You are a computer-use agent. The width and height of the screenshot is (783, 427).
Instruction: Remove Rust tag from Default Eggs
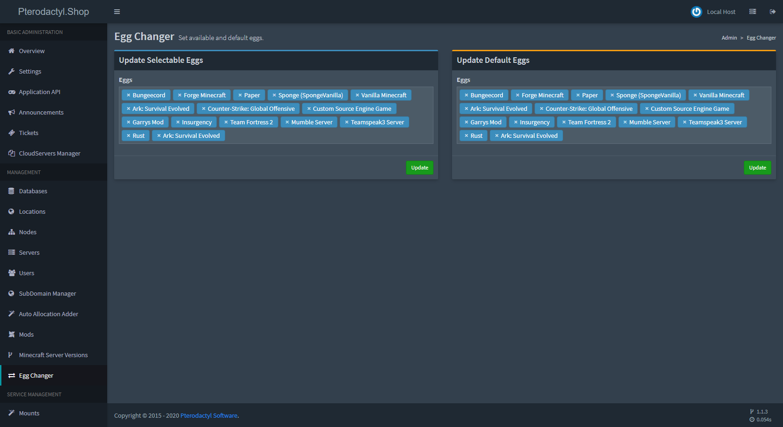(467, 136)
